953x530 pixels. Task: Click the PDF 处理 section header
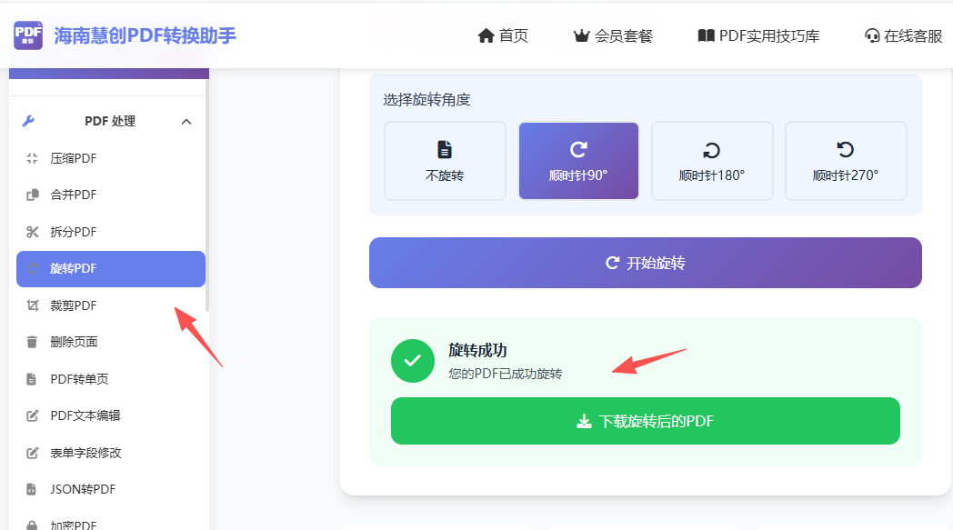coord(110,121)
